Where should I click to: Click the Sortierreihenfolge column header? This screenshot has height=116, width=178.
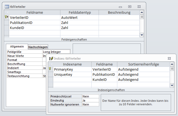143,64
